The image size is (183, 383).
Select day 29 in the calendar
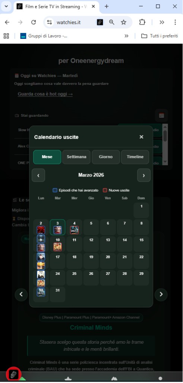pyautogui.click(x=141, y=278)
